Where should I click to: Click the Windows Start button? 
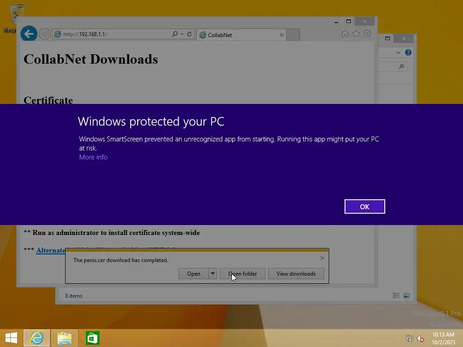[x=11, y=338]
